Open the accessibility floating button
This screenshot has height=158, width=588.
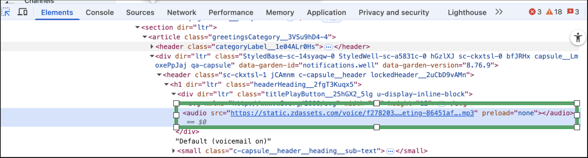point(578,38)
